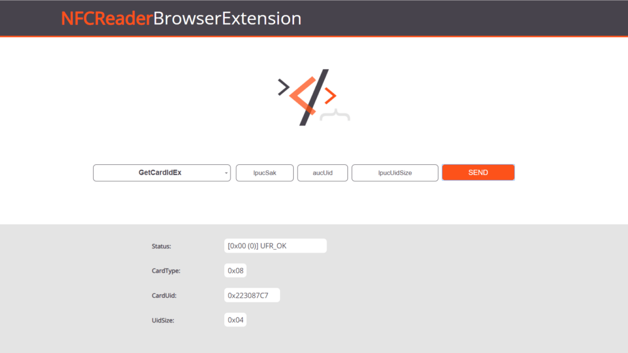Click the lpucSak input field
This screenshot has width=628, height=353.
click(265, 172)
